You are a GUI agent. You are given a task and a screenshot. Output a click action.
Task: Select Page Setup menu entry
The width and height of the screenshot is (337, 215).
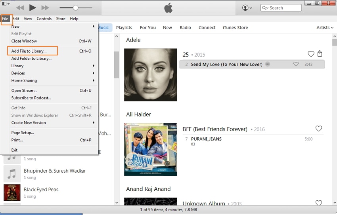pyautogui.click(x=54, y=133)
